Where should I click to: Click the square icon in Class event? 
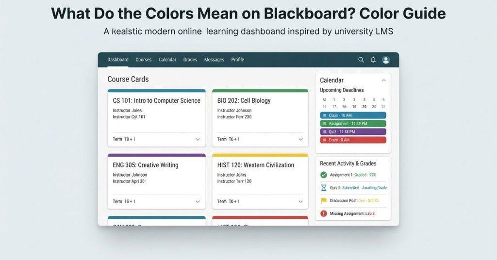point(324,115)
